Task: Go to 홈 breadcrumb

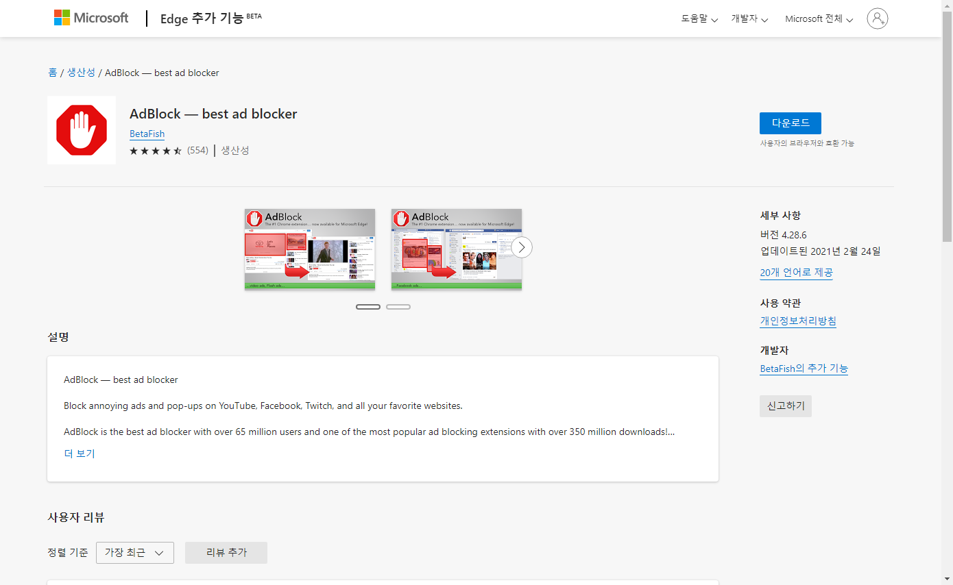Action: (x=53, y=73)
